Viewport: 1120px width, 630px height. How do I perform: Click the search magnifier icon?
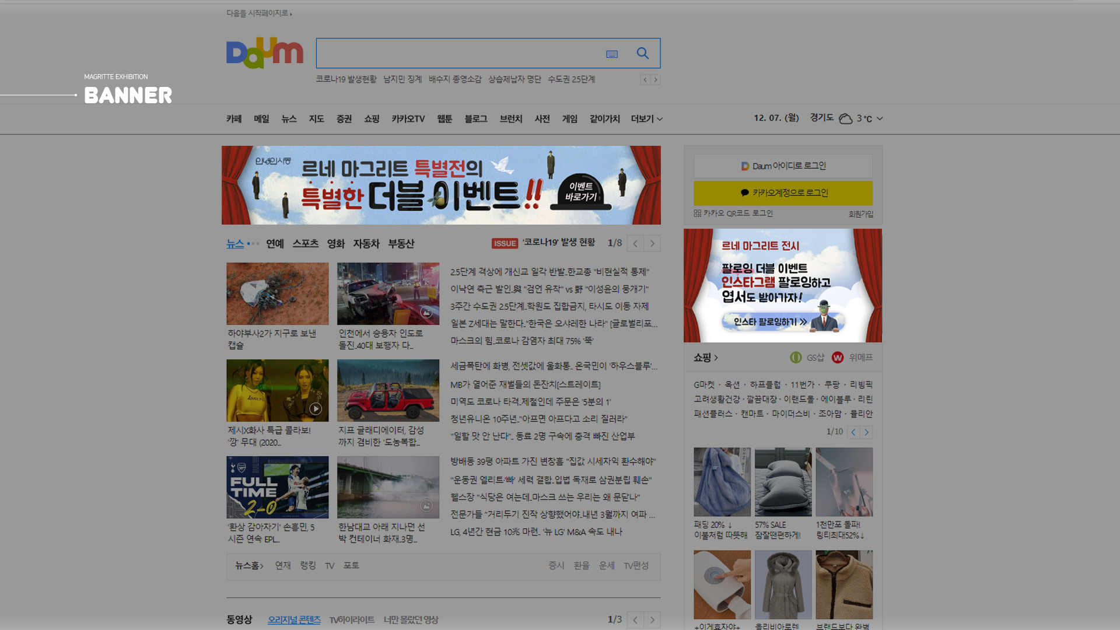pyautogui.click(x=643, y=54)
